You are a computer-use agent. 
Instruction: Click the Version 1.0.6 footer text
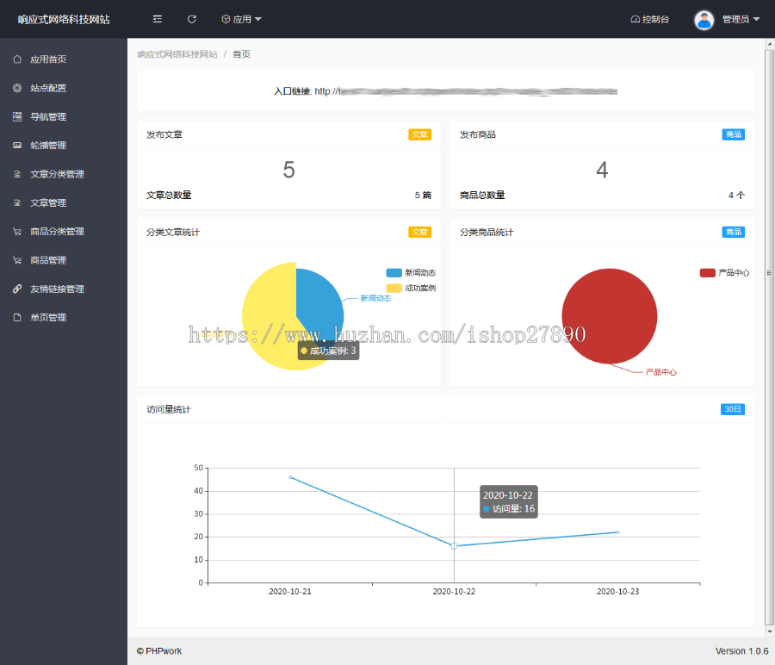[742, 651]
